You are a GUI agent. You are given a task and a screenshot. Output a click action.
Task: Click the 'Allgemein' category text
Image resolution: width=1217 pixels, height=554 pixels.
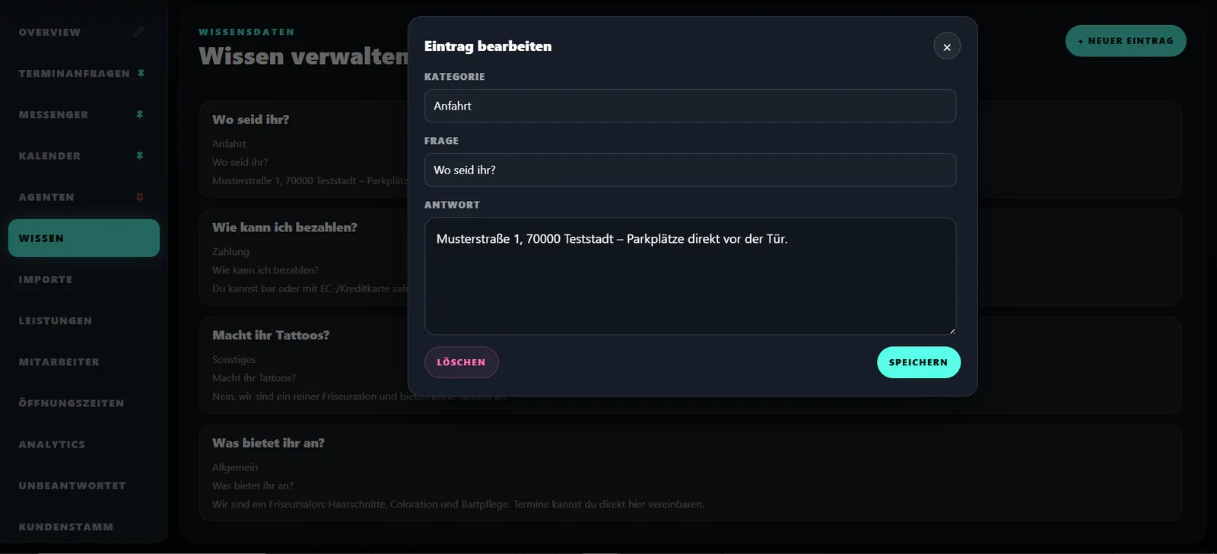point(235,467)
